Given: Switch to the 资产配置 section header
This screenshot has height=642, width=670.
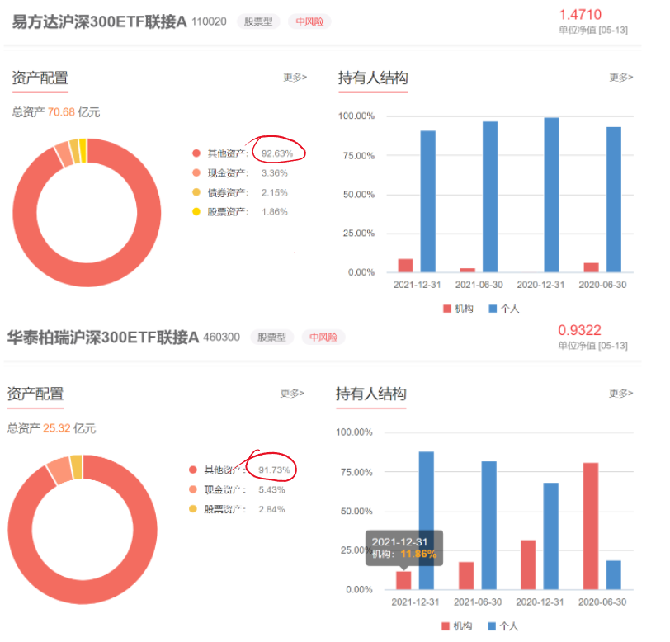Looking at the screenshot, I should 39,78.
